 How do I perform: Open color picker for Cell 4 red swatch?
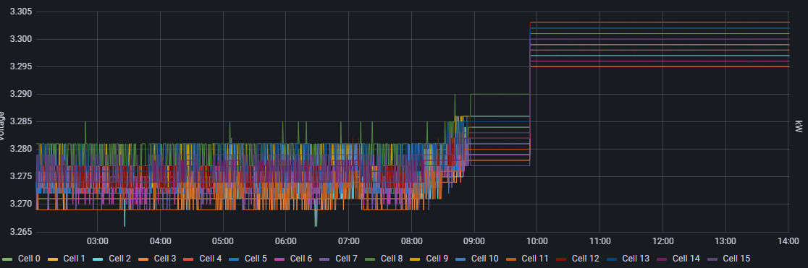(189, 259)
